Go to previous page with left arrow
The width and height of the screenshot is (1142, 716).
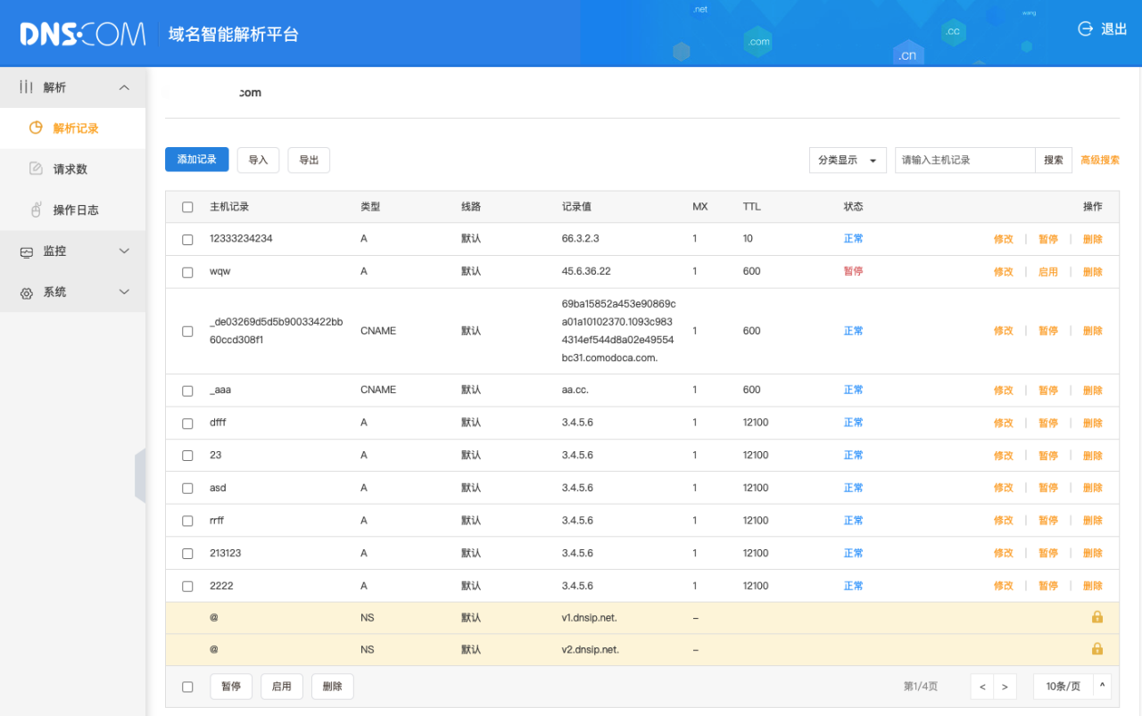pyautogui.click(x=982, y=687)
